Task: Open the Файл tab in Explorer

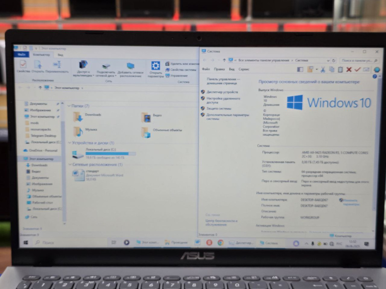Action: click(x=21, y=54)
